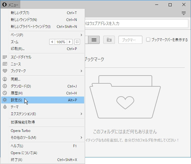This screenshot has width=191, height=164.
Task: Minimize the Opera window
Action: pos(157,5)
